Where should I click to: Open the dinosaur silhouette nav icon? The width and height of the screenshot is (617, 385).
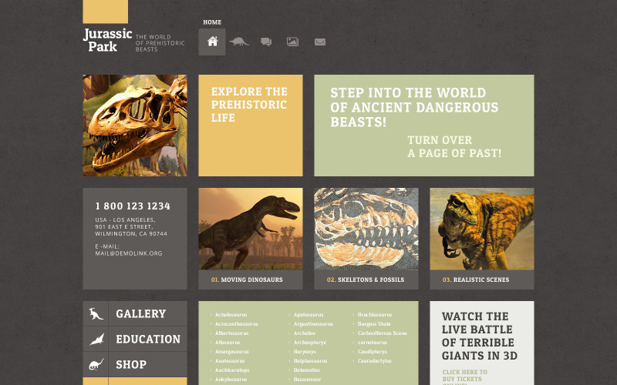pos(239,42)
